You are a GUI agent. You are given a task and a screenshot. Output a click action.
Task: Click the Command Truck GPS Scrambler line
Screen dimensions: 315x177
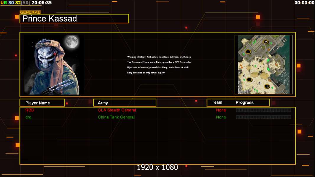pyautogui.click(x=159, y=62)
